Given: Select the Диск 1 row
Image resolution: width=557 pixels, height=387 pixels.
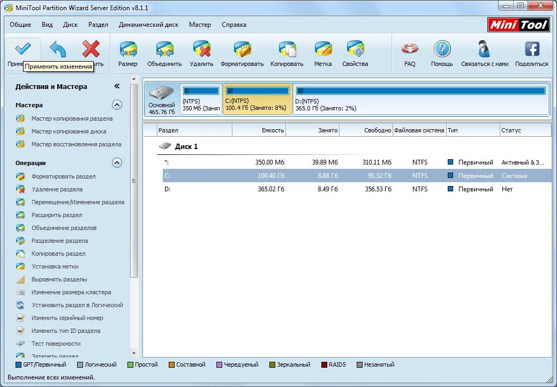Looking at the screenshot, I should tap(186, 146).
